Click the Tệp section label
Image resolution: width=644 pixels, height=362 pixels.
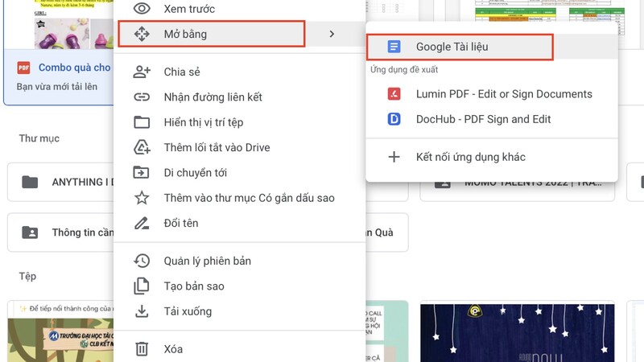pyautogui.click(x=27, y=276)
